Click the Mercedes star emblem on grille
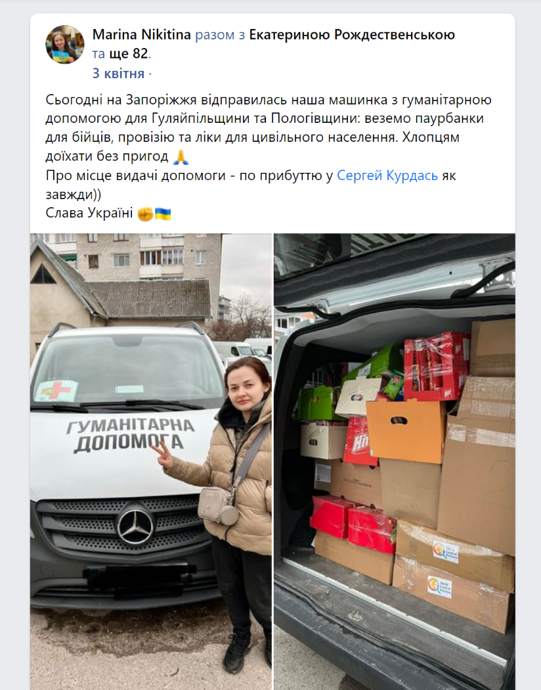 pyautogui.click(x=135, y=526)
